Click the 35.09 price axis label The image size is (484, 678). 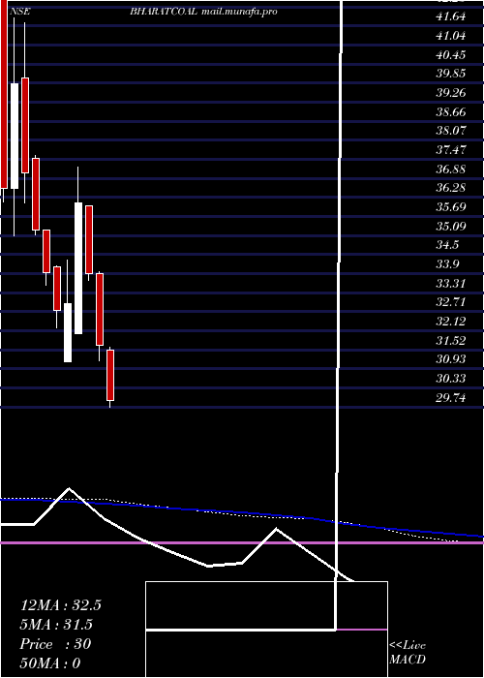click(451, 226)
